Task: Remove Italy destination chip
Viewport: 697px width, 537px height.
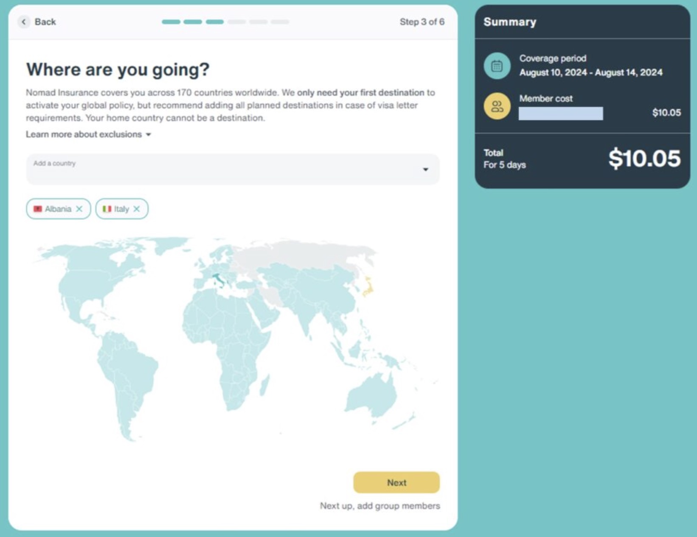Action: click(137, 209)
